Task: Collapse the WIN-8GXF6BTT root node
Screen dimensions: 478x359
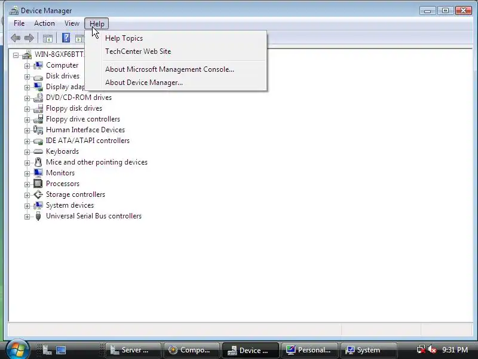Action: [x=16, y=55]
